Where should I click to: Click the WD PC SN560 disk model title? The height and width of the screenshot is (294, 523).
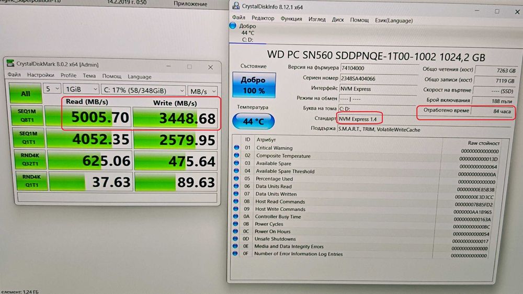[x=376, y=56]
